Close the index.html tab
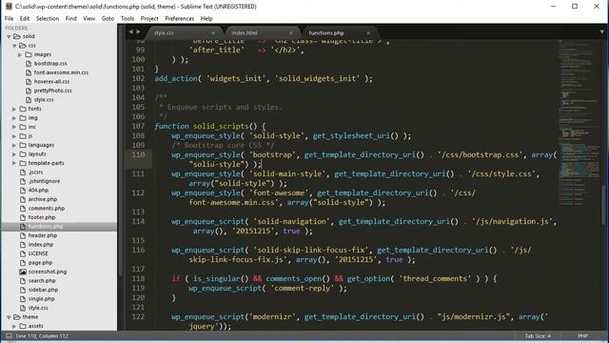This screenshot has width=609, height=343. (x=291, y=33)
